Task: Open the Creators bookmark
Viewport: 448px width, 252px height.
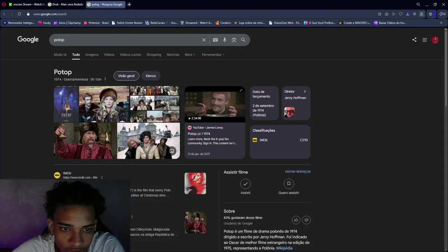Action: (x=223, y=23)
